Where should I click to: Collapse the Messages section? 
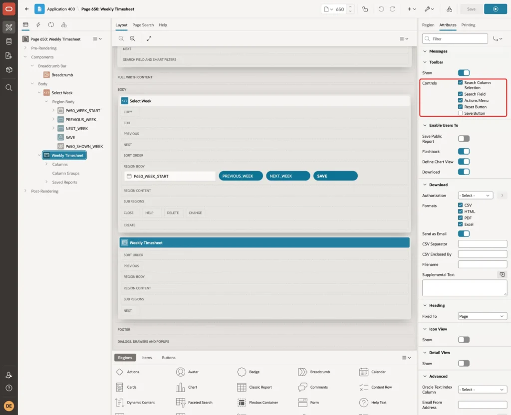(425, 51)
